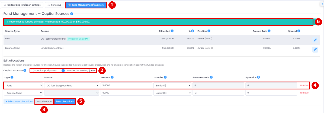This screenshot has height=113, width=324.
Task: Click the info icon beside Capital Sources heading
Action: click(x=72, y=14)
